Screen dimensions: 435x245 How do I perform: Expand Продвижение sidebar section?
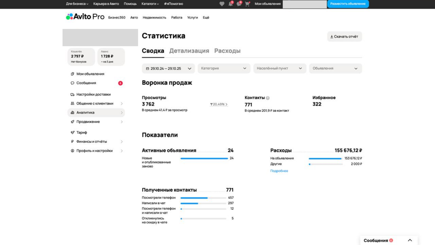[96, 122]
